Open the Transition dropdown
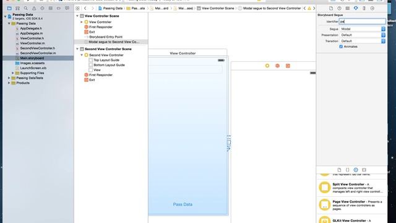 click(x=363, y=41)
